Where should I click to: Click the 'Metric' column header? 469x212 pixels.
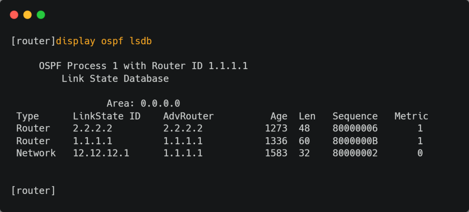click(411, 116)
